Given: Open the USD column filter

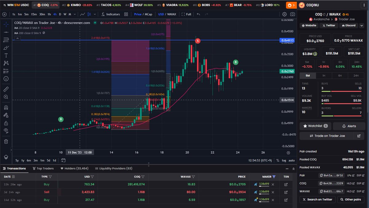Looking at the screenshot, I should tap(92, 177).
